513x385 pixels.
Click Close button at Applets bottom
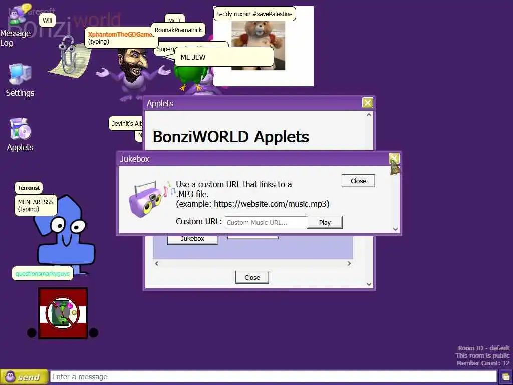tap(252, 277)
